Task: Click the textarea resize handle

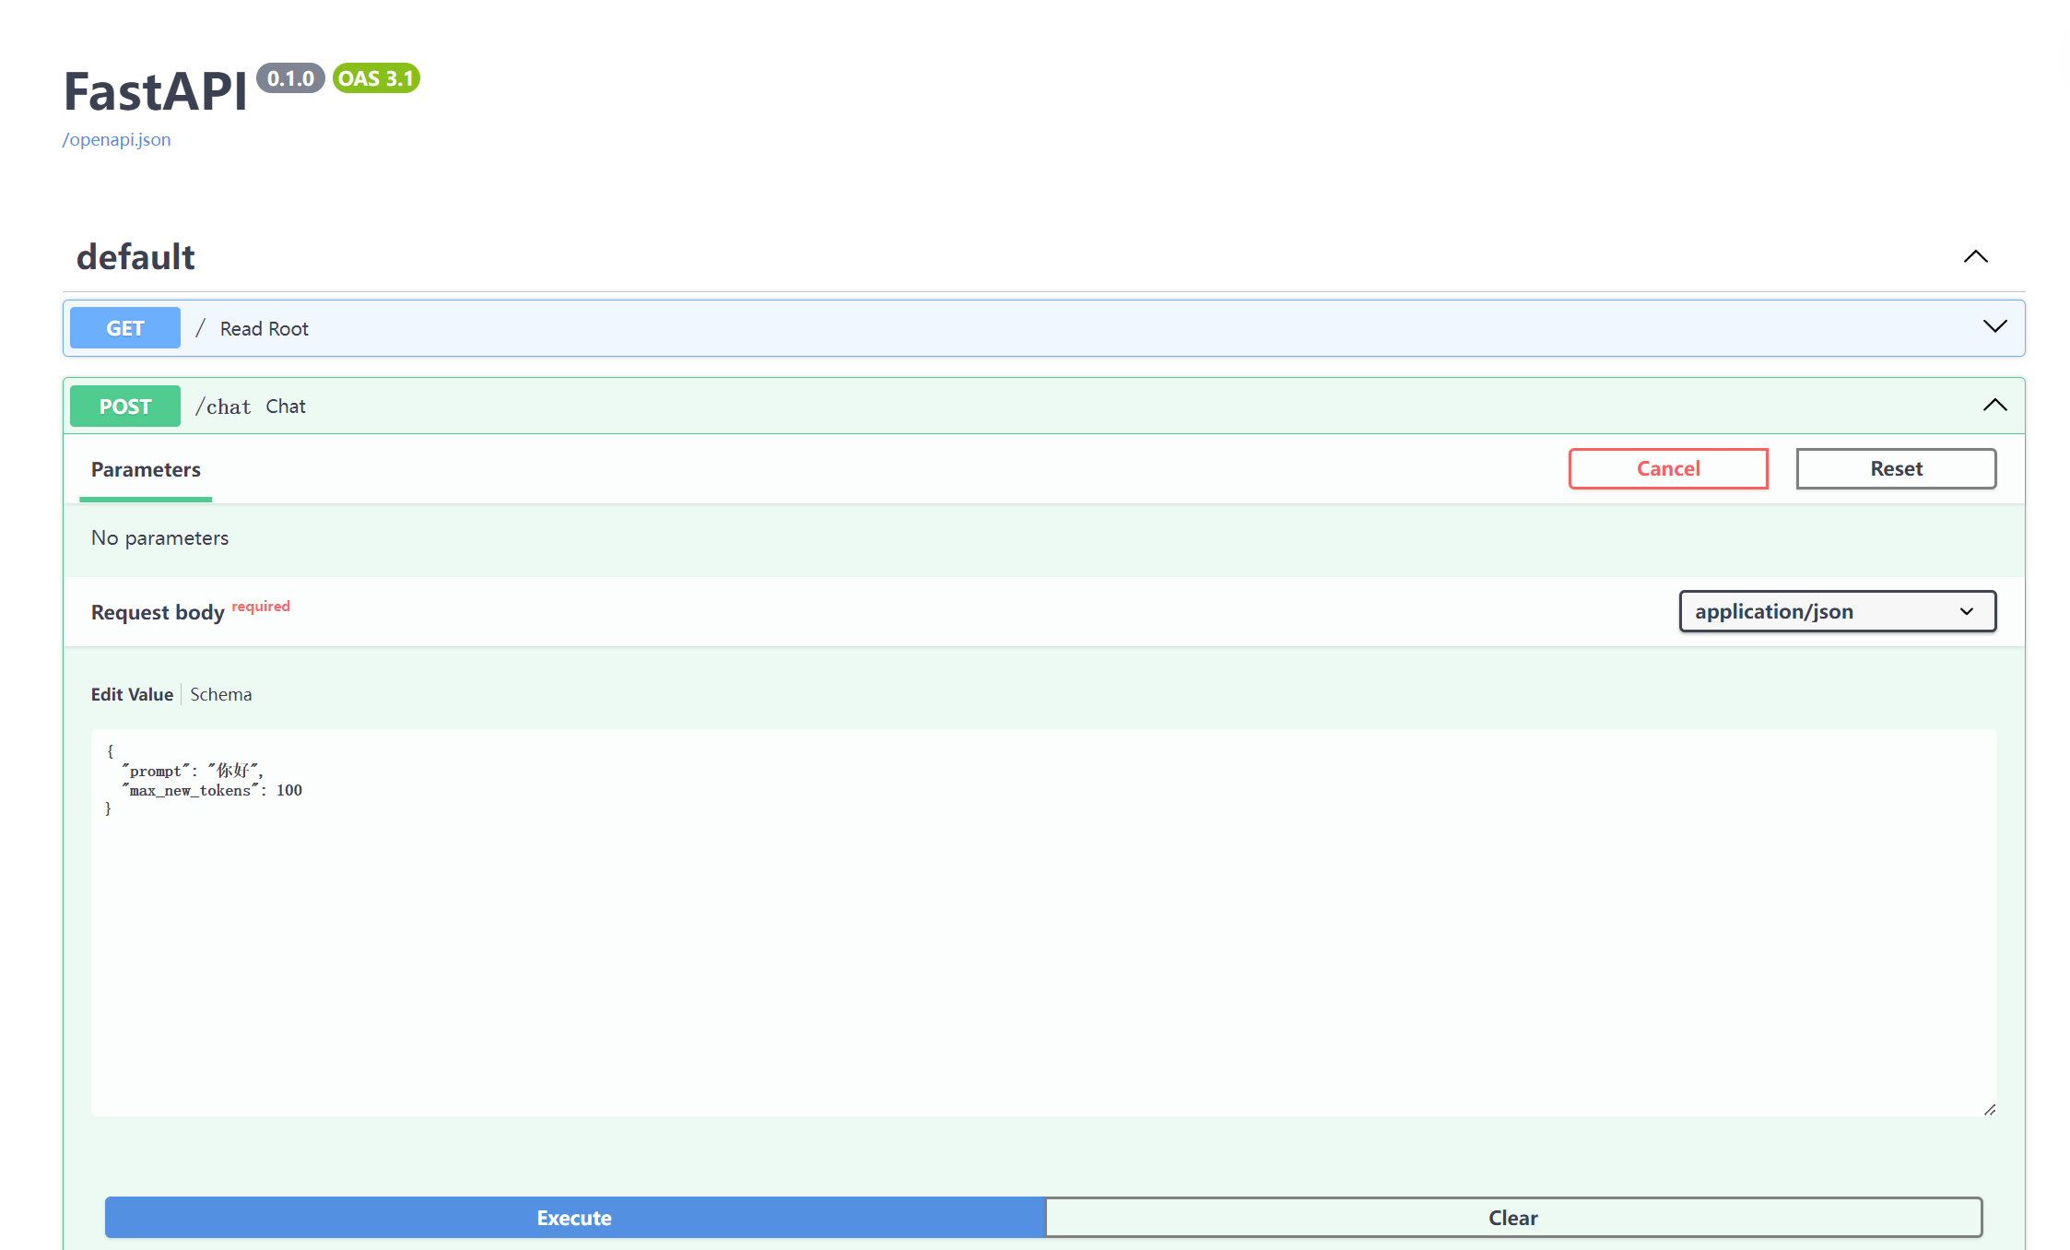Action: pyautogui.click(x=1989, y=1109)
